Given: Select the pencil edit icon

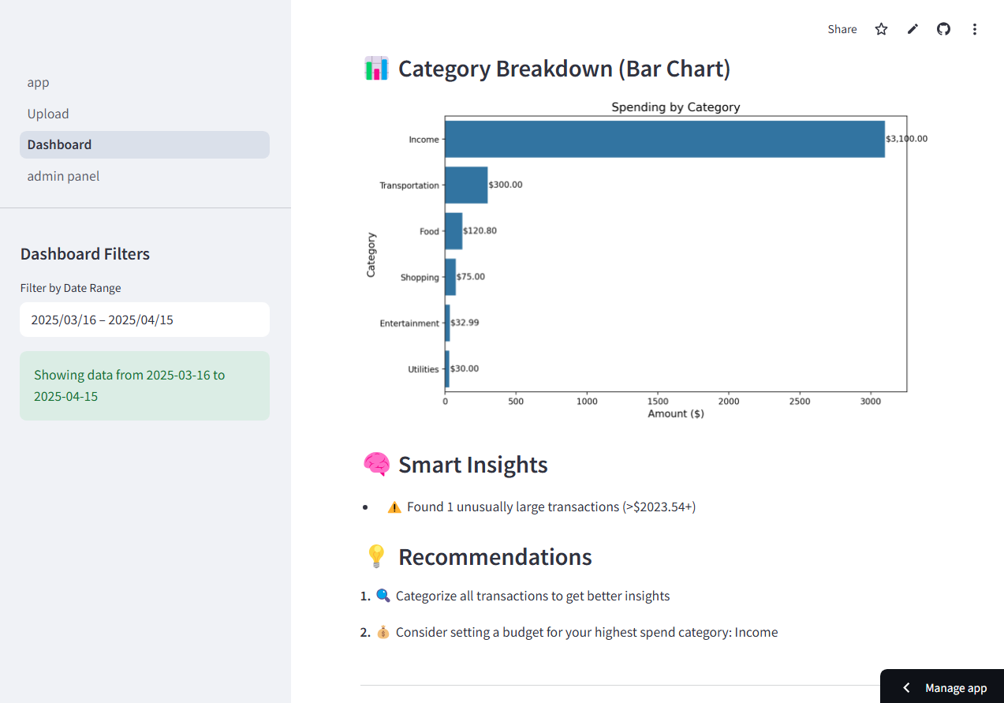Looking at the screenshot, I should [x=913, y=28].
